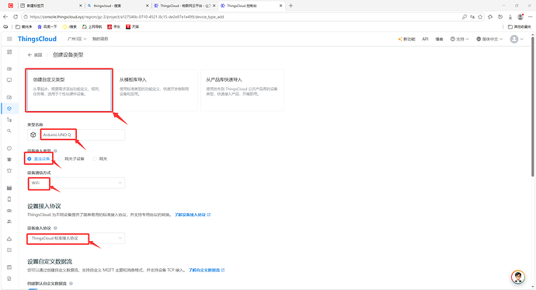
Task: Open the browser profile avatar with red dot
Action: (520, 16)
